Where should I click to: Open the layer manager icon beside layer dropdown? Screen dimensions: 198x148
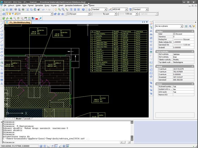[x=3, y=14]
